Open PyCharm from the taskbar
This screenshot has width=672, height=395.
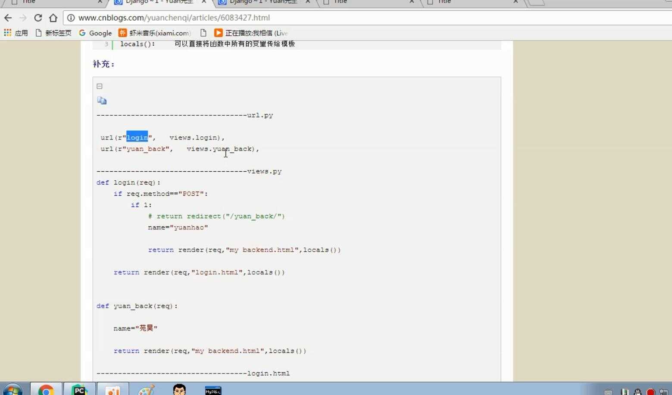pyautogui.click(x=79, y=389)
